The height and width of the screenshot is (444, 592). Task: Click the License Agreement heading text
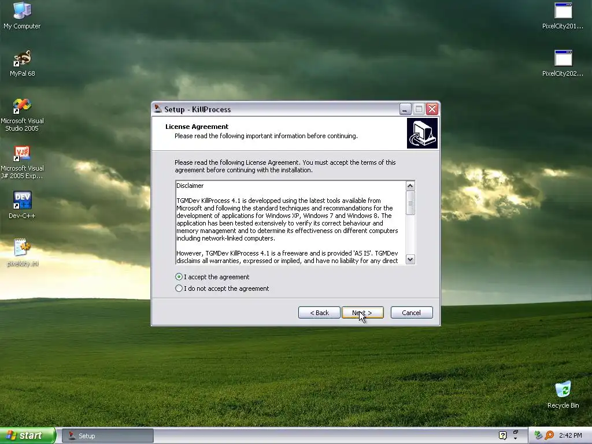tap(197, 127)
